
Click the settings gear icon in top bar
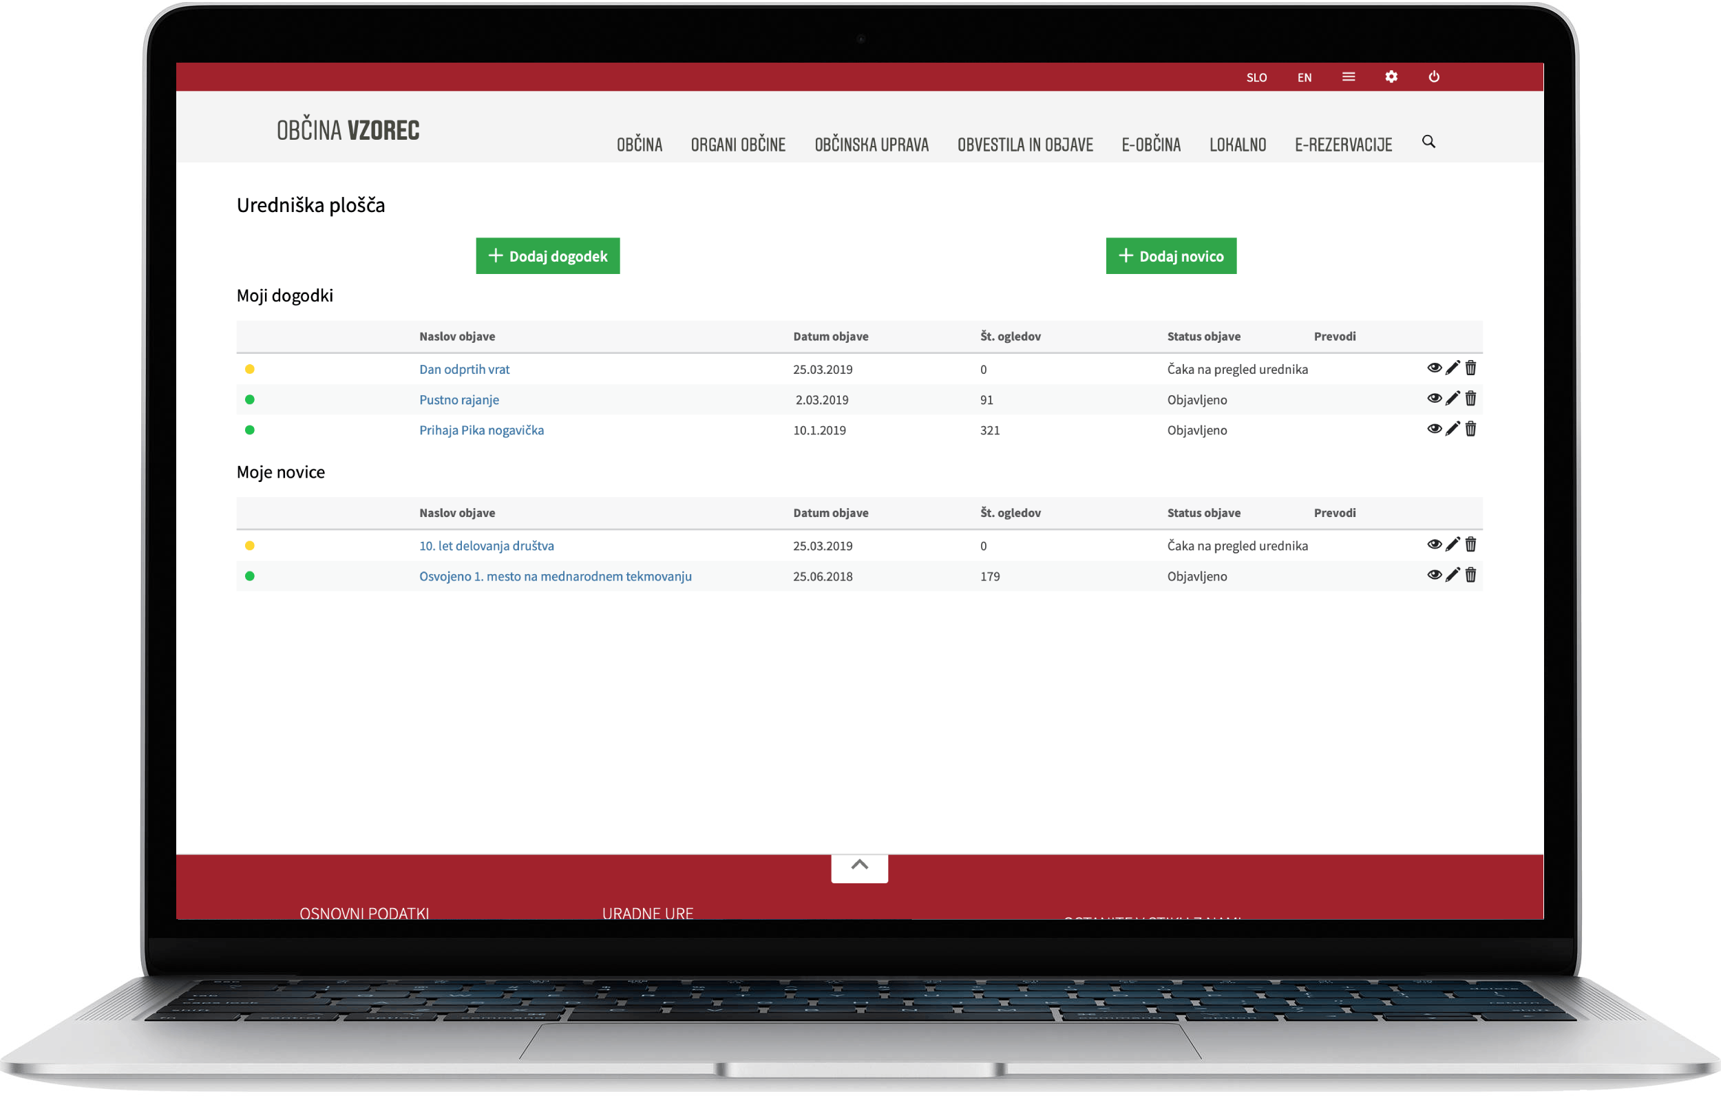click(x=1391, y=76)
